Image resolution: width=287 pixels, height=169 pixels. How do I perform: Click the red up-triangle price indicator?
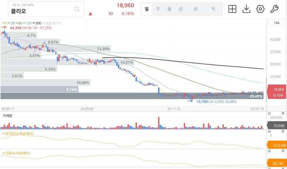90,14
